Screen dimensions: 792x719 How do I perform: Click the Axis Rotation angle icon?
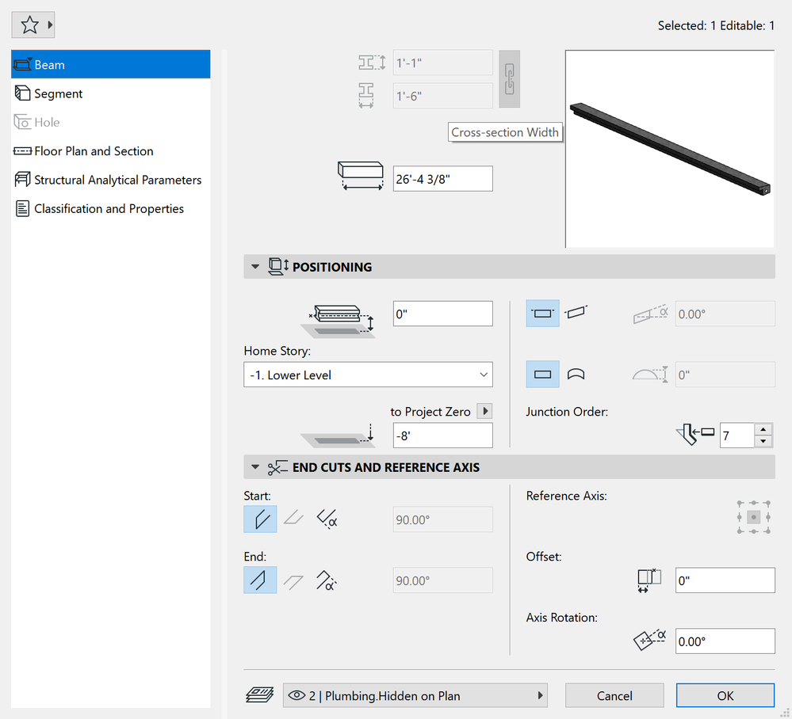click(649, 641)
